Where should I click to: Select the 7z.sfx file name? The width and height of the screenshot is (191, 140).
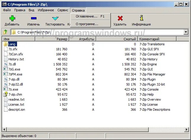[x=13, y=49]
